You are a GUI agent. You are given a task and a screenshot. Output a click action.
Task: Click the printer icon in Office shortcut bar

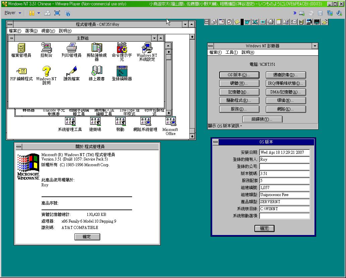(x=271, y=22)
